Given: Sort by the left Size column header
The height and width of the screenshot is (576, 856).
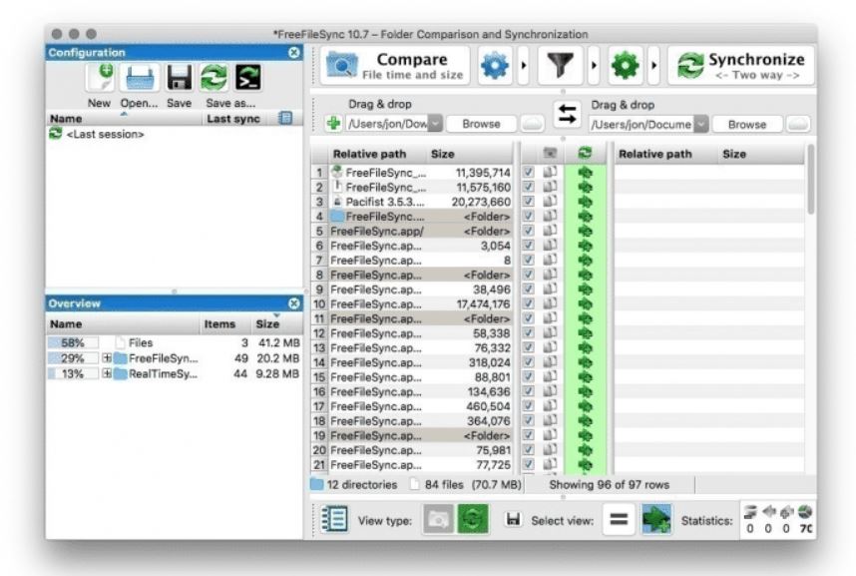Looking at the screenshot, I should tap(470, 154).
